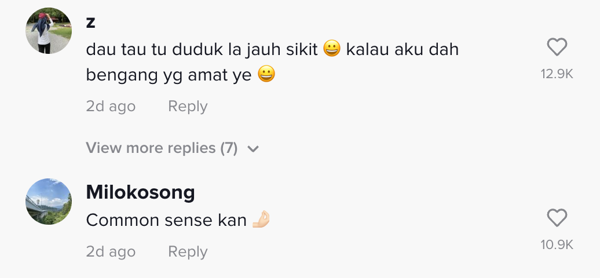Viewport: 600px width, 278px height.
Task: Click '2d ago' timestamp under Milokosong's comment
Action: (111, 252)
